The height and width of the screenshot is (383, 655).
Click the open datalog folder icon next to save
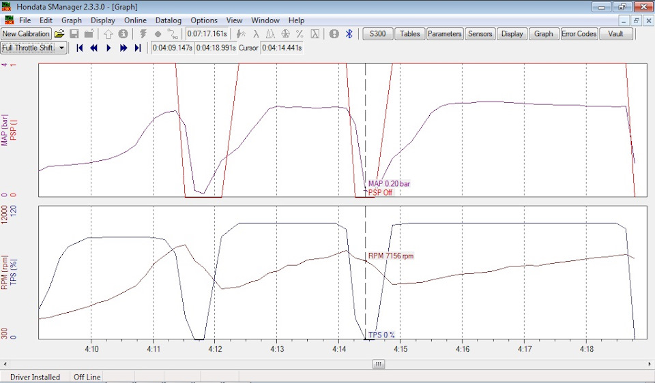[x=89, y=34]
